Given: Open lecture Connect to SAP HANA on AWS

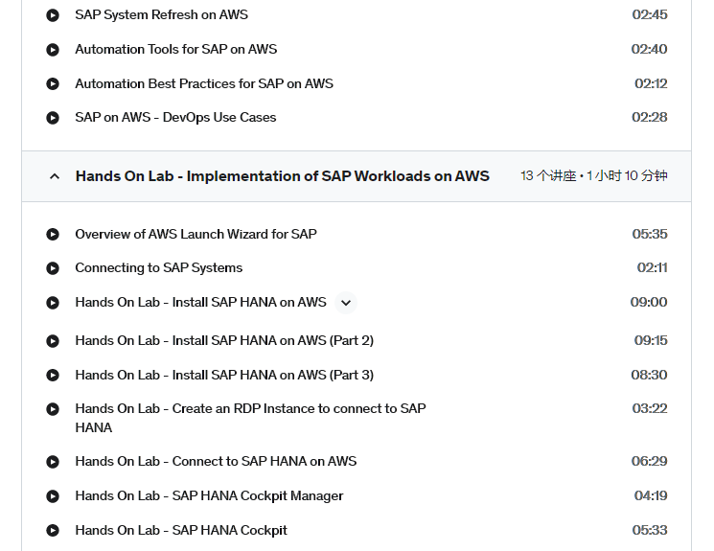Looking at the screenshot, I should click(x=216, y=461).
